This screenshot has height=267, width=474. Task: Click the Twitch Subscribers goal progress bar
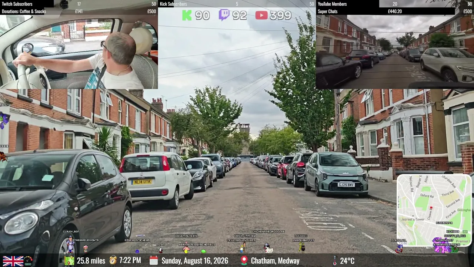pyautogui.click(x=79, y=4)
